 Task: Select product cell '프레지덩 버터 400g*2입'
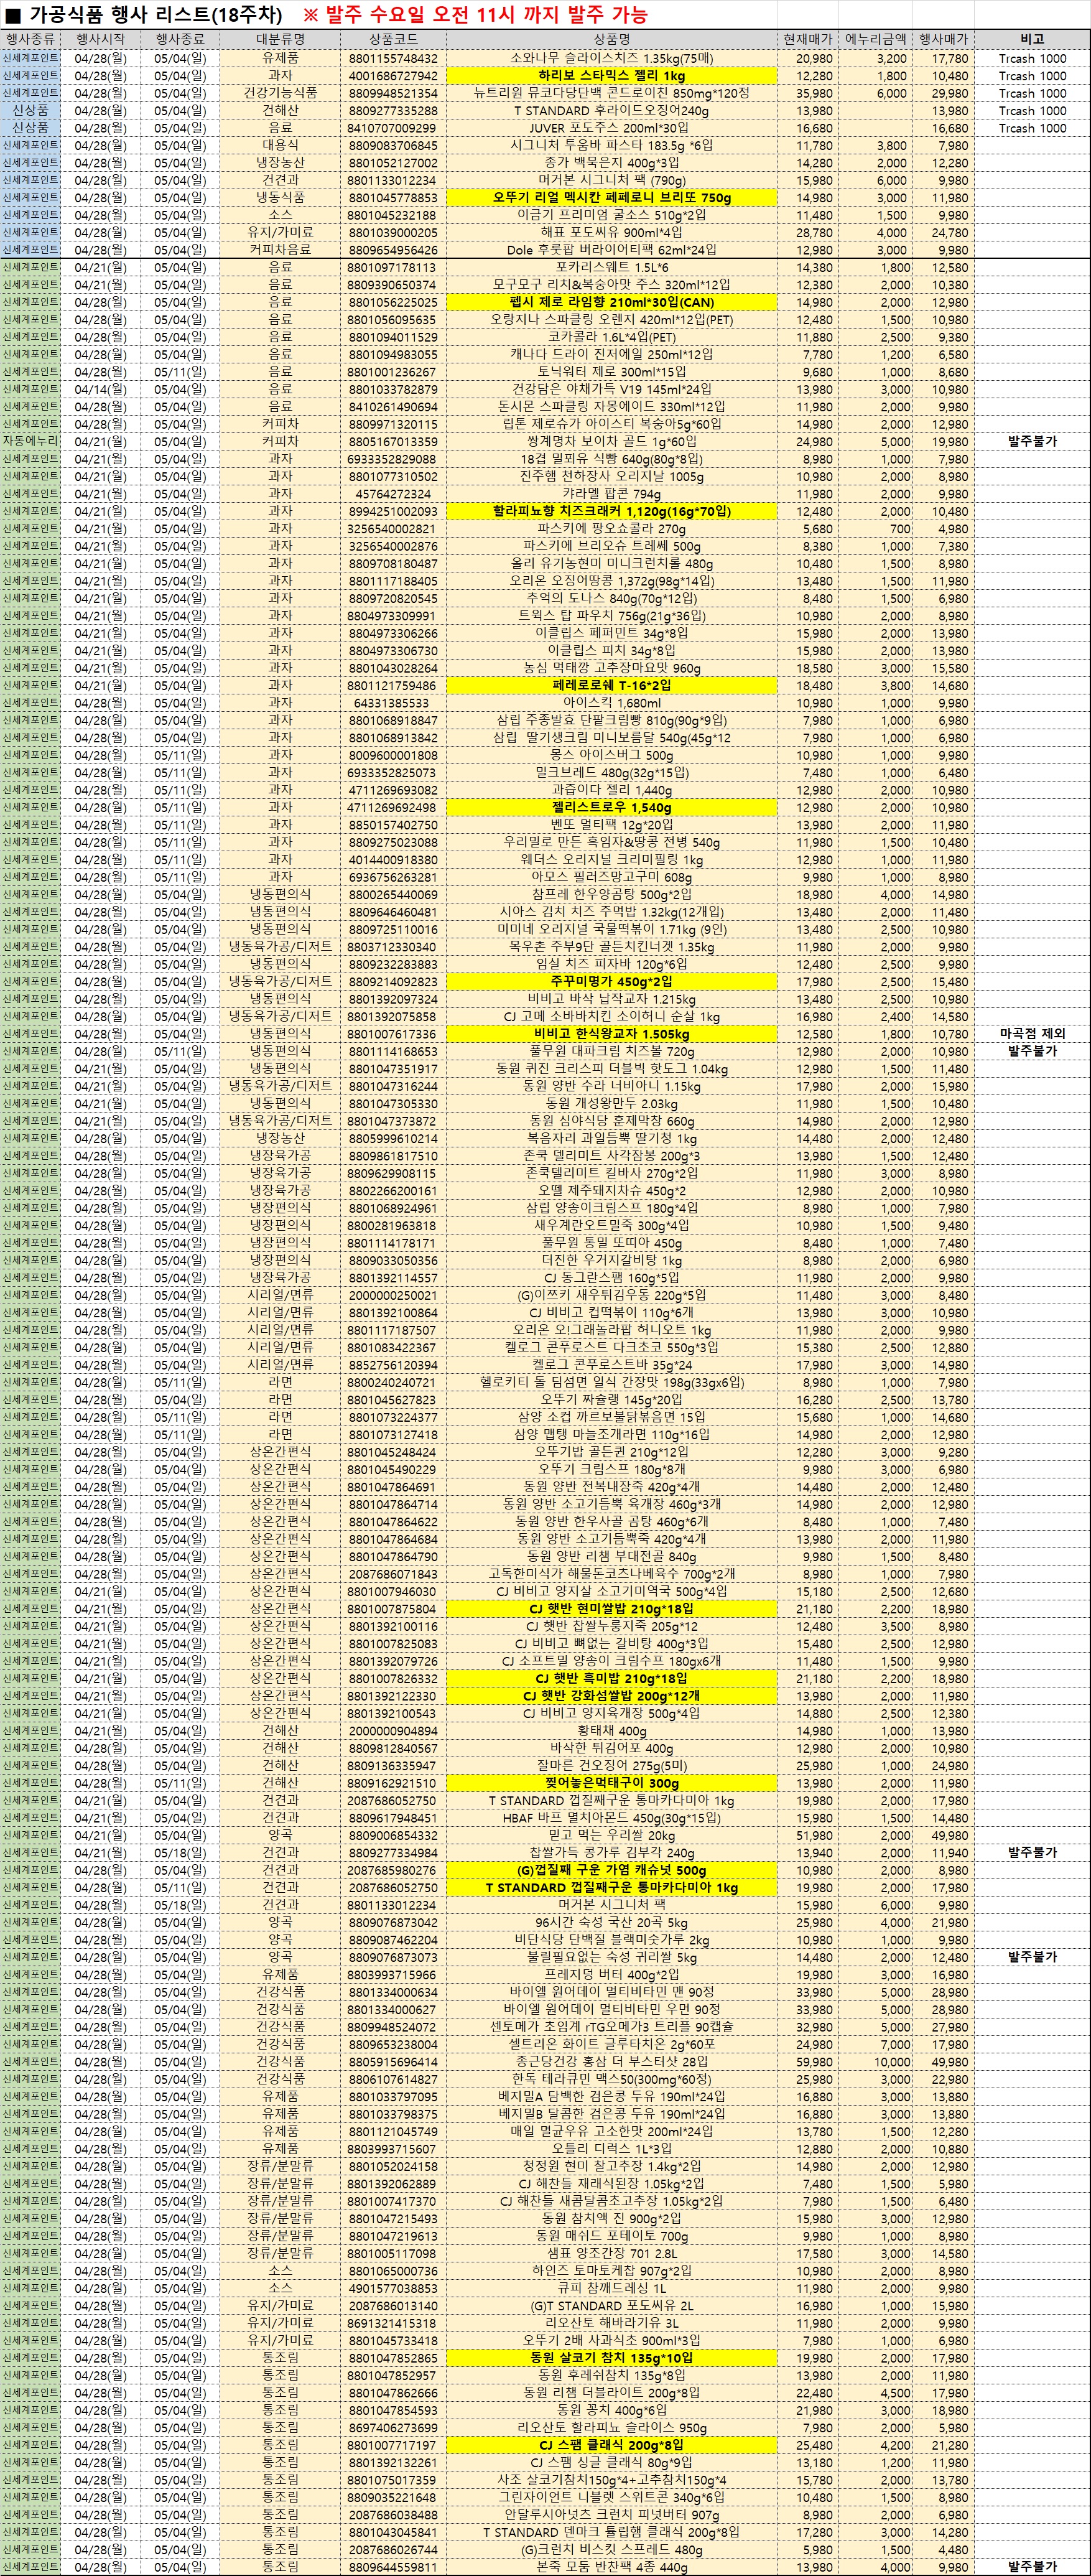pyautogui.click(x=612, y=1974)
